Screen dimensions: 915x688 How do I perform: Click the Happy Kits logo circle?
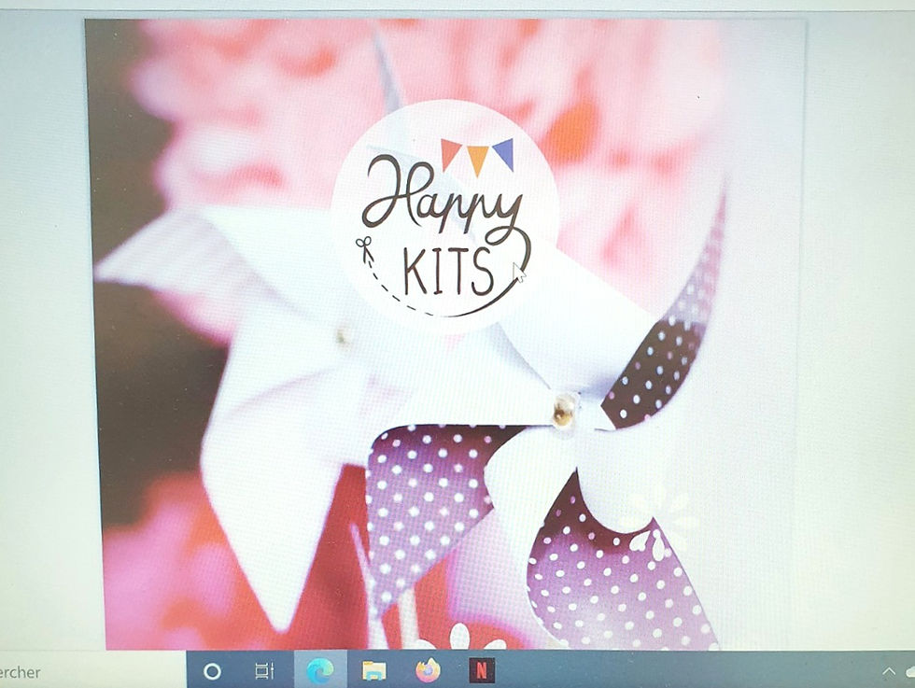pos(444,215)
